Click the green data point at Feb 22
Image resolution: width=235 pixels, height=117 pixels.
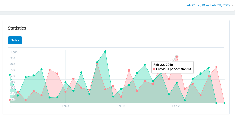point(177,83)
